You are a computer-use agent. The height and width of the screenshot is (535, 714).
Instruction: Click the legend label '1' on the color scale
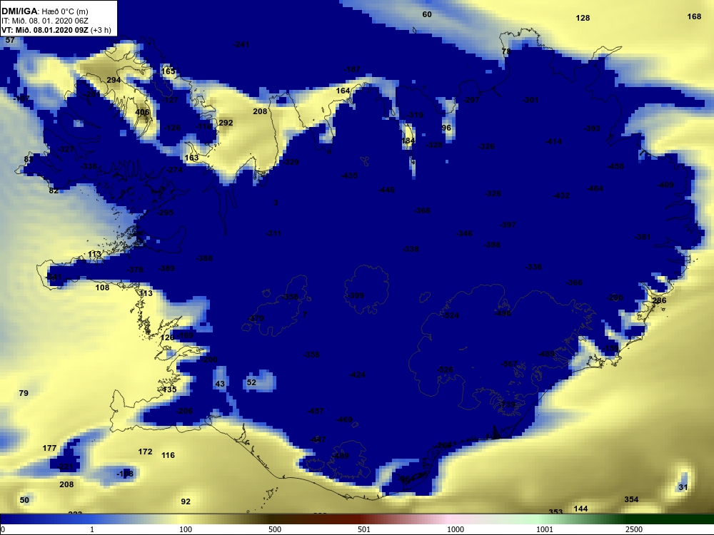[x=92, y=529]
